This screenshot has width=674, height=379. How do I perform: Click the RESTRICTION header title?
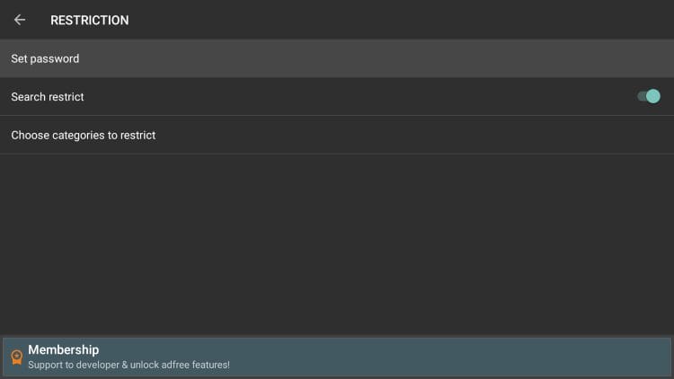[89, 20]
